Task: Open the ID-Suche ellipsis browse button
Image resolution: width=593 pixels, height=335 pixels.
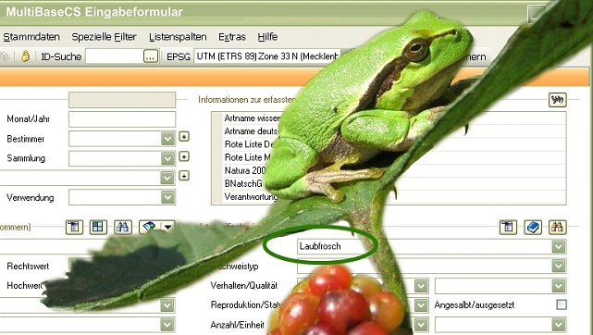Action: click(x=151, y=56)
